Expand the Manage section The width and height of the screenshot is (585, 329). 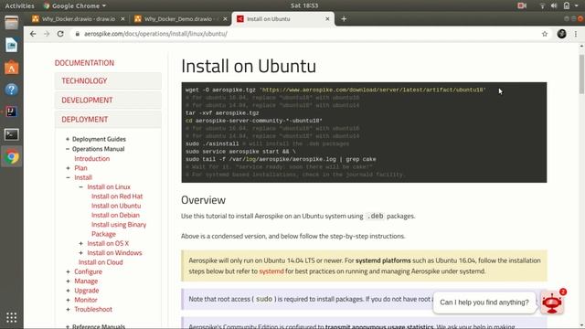point(68,281)
